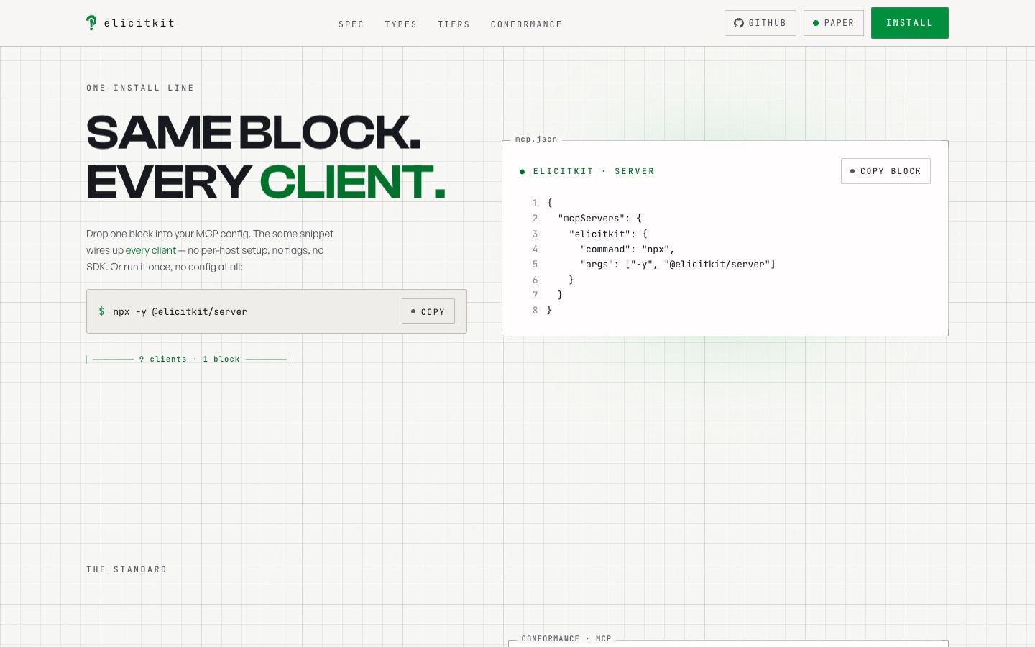The width and height of the screenshot is (1035, 647).
Task: Click the "command": "npx" code line
Action: [x=627, y=249]
